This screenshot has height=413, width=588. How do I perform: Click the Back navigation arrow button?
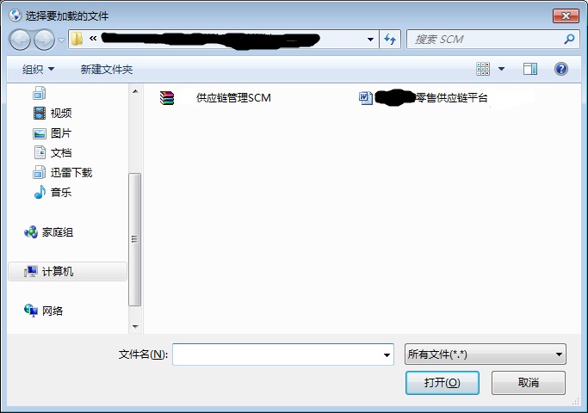21,40
